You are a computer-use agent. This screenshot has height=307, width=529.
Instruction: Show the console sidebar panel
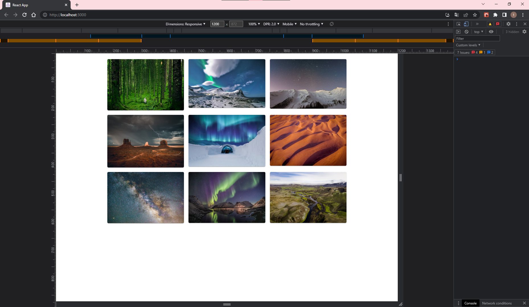[458, 32]
